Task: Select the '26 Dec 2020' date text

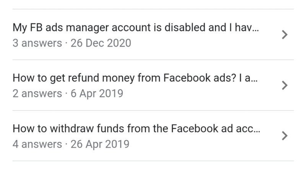Action: coord(101,43)
